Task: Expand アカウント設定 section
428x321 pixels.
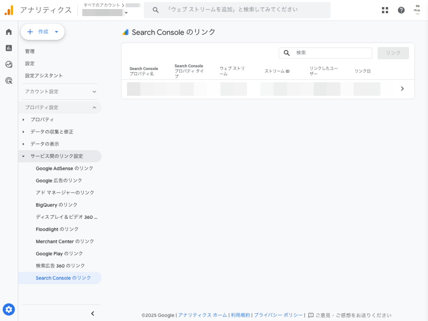Action: [60, 92]
